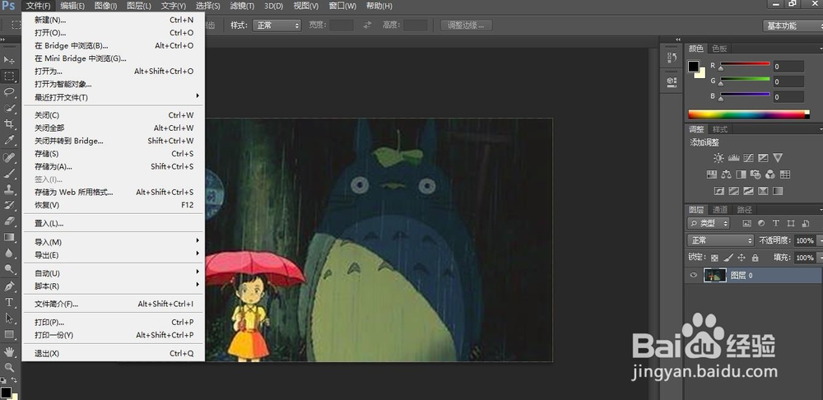Click the foreground color swatch in Color panel
823x400 pixels.
694,67
